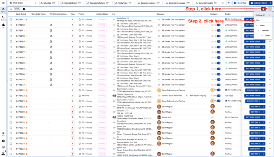Open the Work Orders module dropdown
This screenshot has height=157, width=274.
pyautogui.click(x=18, y=3)
